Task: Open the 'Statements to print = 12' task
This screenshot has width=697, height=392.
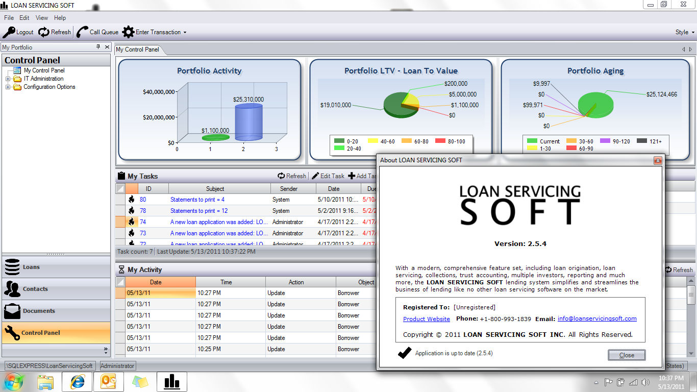Action: [x=199, y=211]
